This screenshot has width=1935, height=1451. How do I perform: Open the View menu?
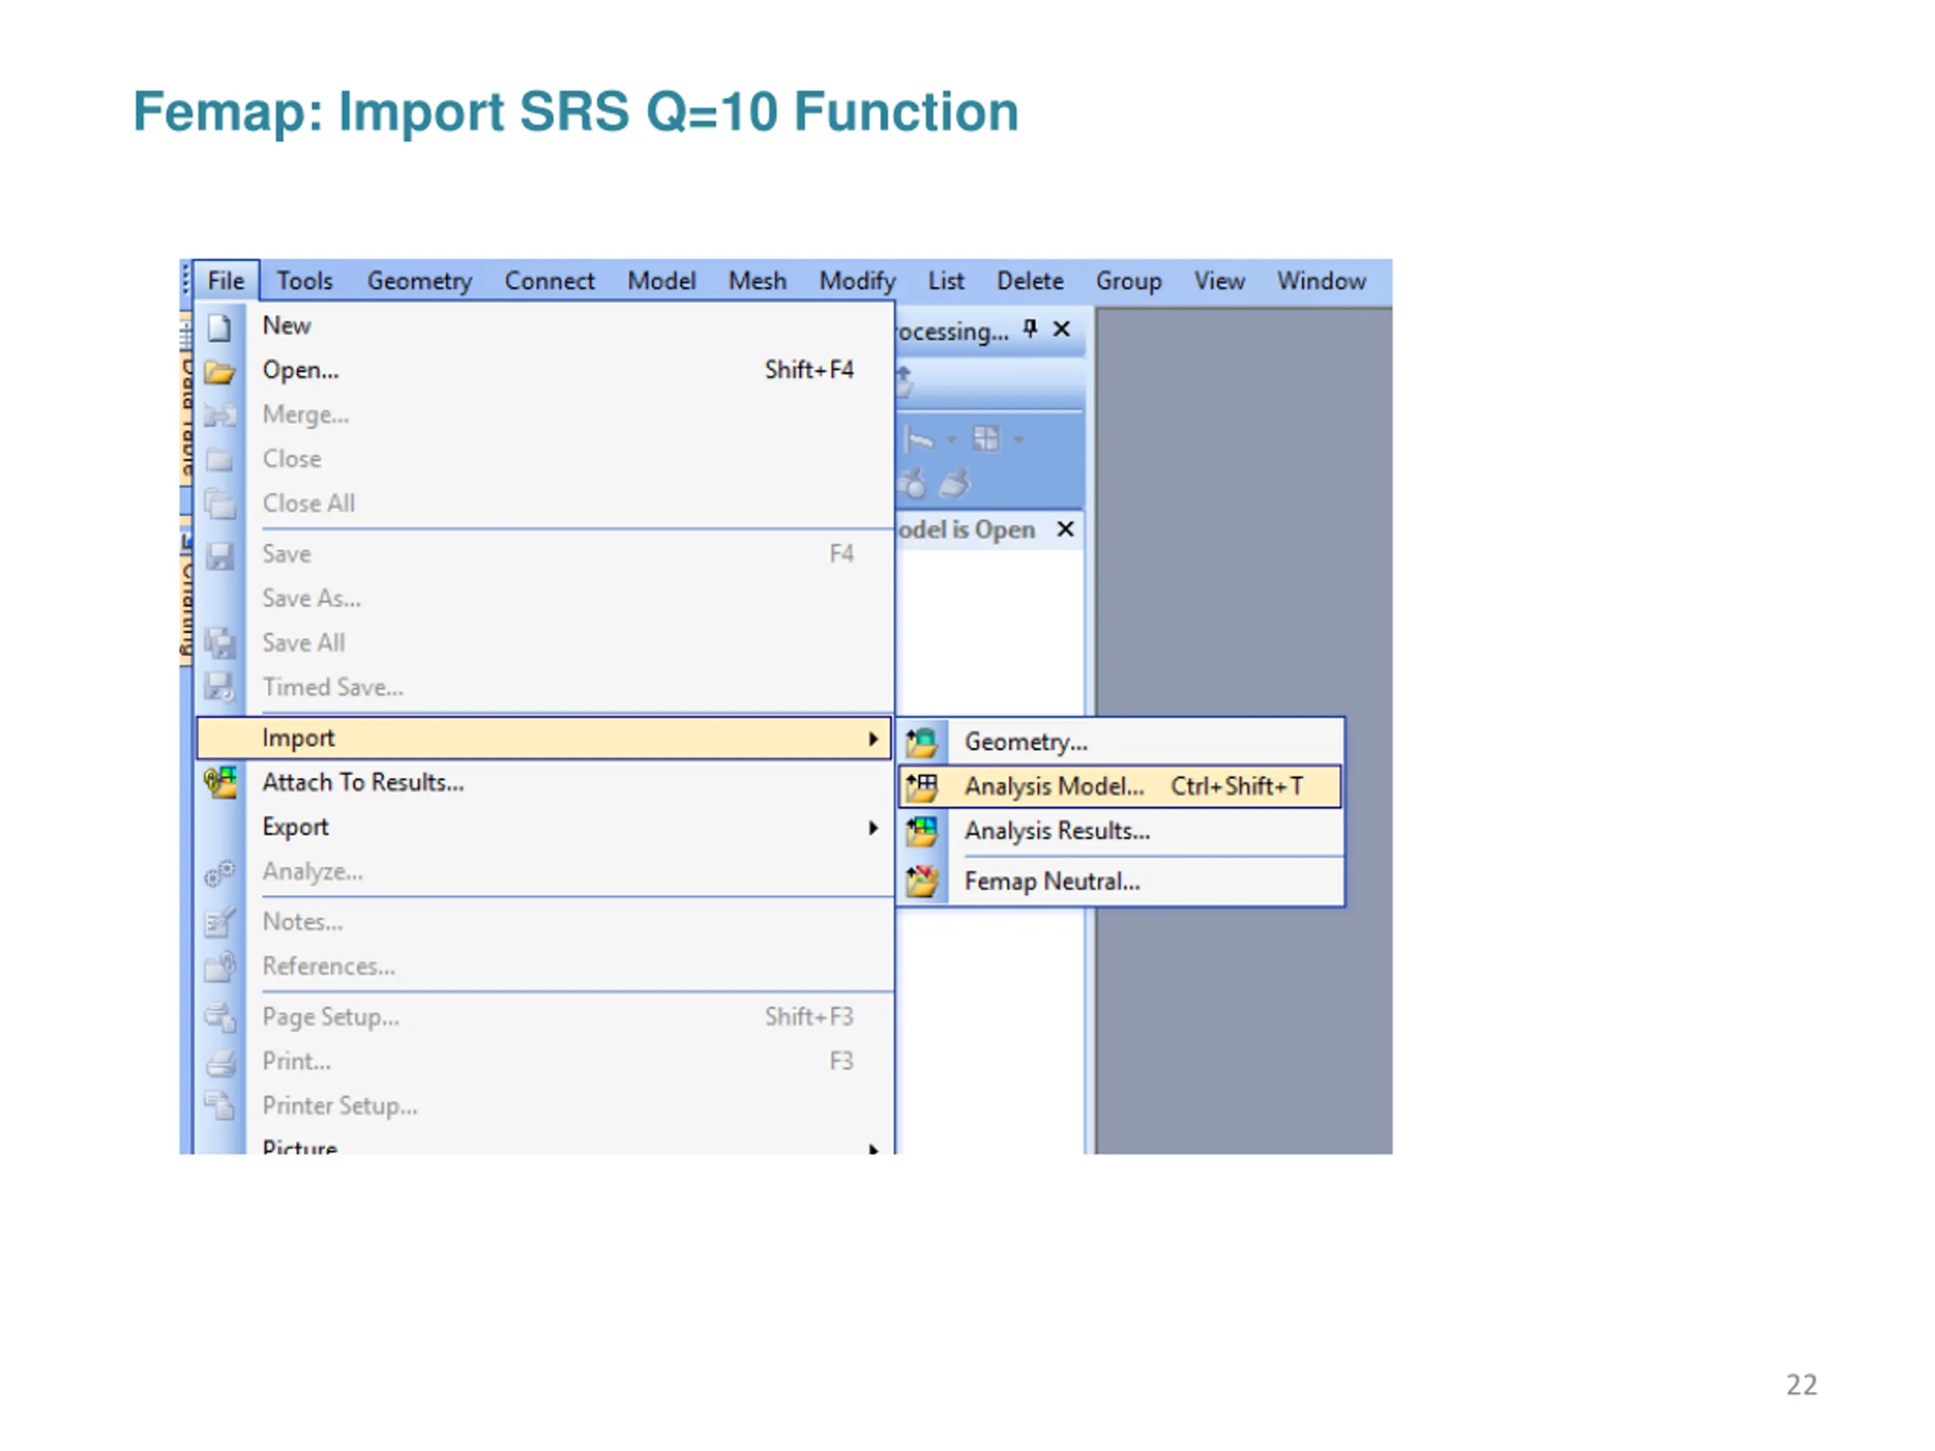click(x=1219, y=281)
